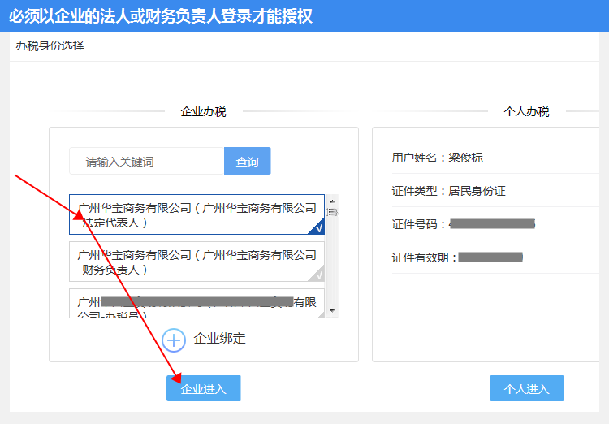Click the plus icon for 企业绑定
The height and width of the screenshot is (424, 609).
tap(174, 340)
